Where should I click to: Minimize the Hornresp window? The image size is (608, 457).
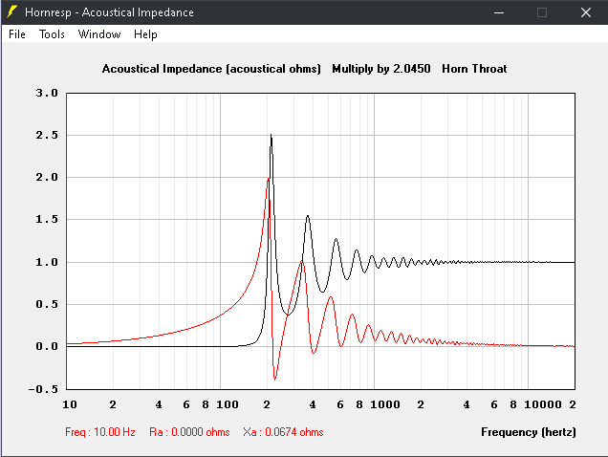click(x=499, y=12)
